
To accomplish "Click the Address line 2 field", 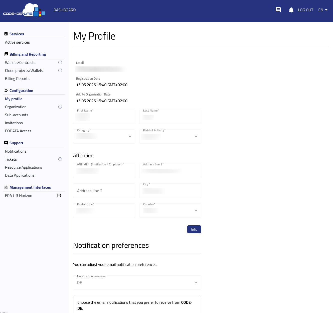I will pyautogui.click(x=104, y=191).
